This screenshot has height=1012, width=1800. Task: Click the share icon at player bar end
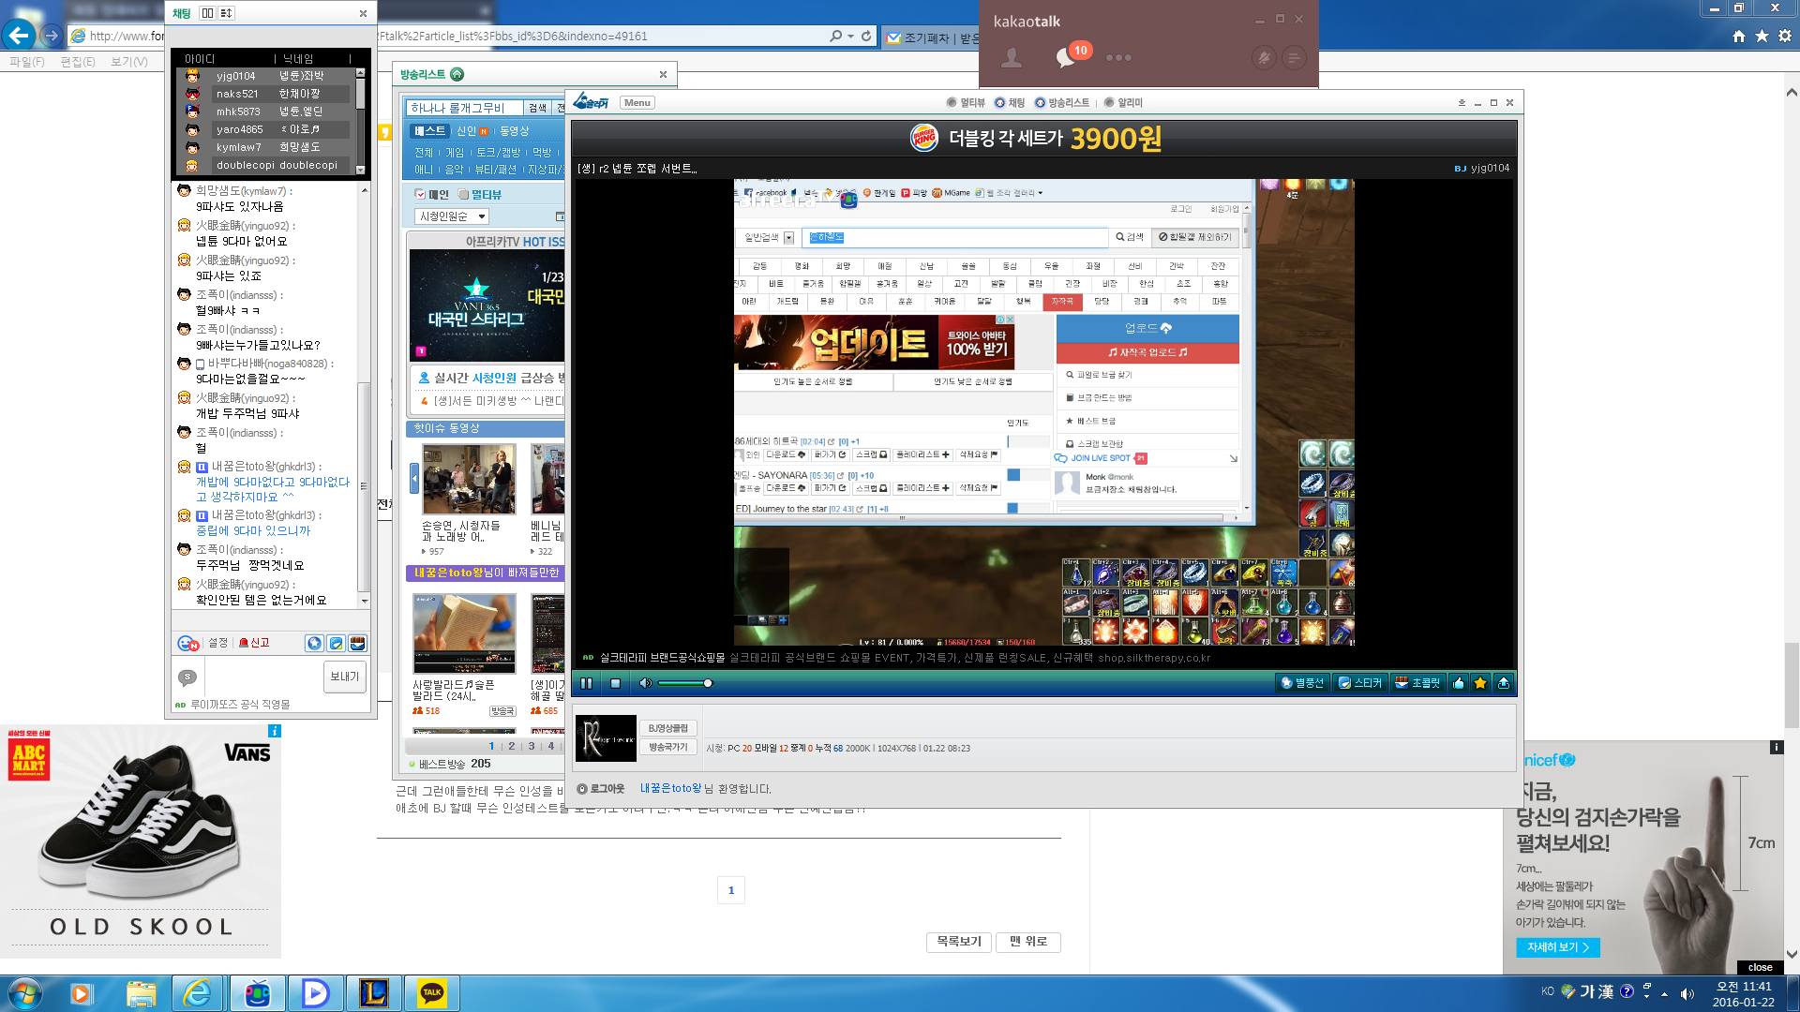tap(1503, 683)
